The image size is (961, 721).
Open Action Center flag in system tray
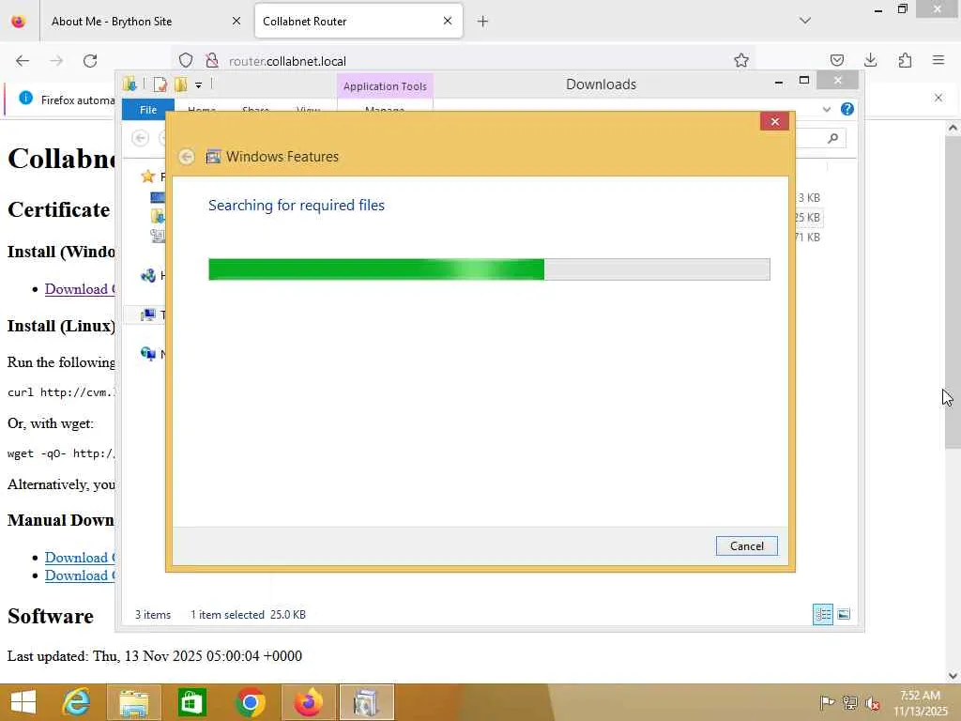[x=827, y=702]
